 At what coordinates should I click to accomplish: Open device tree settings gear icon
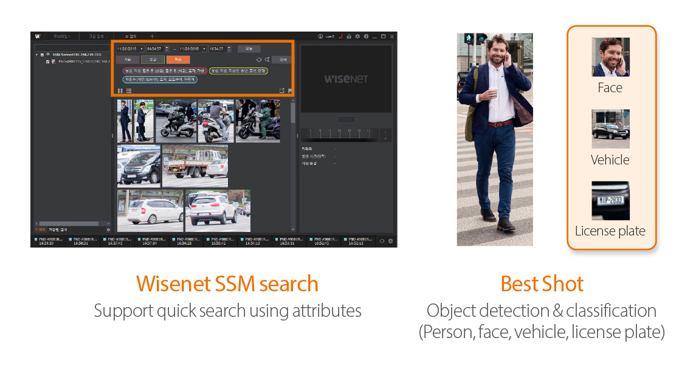point(108,229)
